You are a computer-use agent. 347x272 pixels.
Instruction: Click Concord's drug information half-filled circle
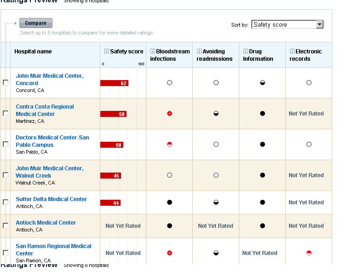click(x=262, y=82)
